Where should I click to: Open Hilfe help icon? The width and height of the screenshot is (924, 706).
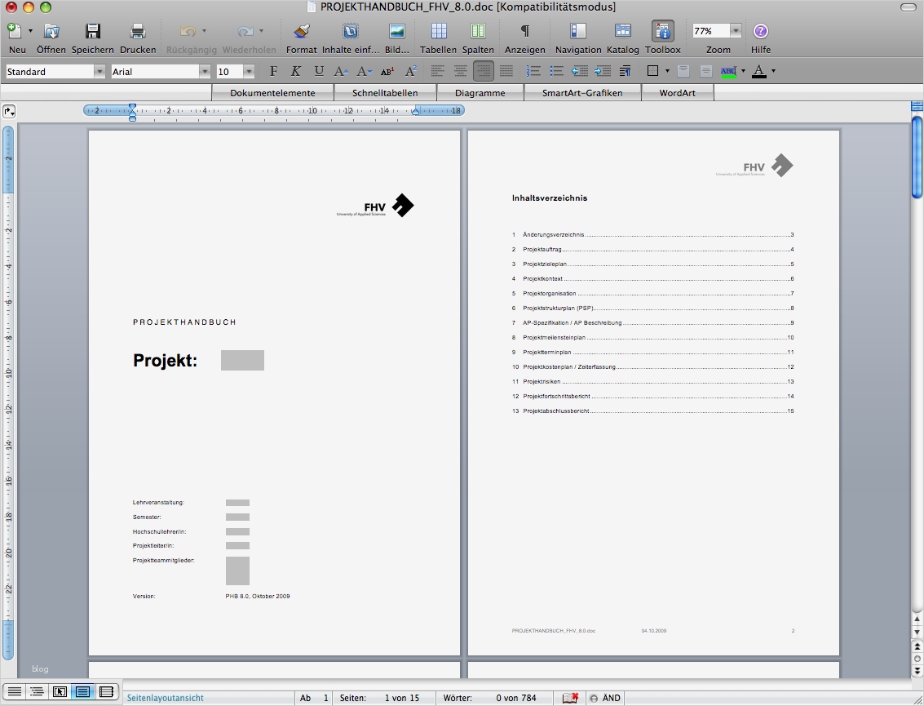[x=761, y=31]
